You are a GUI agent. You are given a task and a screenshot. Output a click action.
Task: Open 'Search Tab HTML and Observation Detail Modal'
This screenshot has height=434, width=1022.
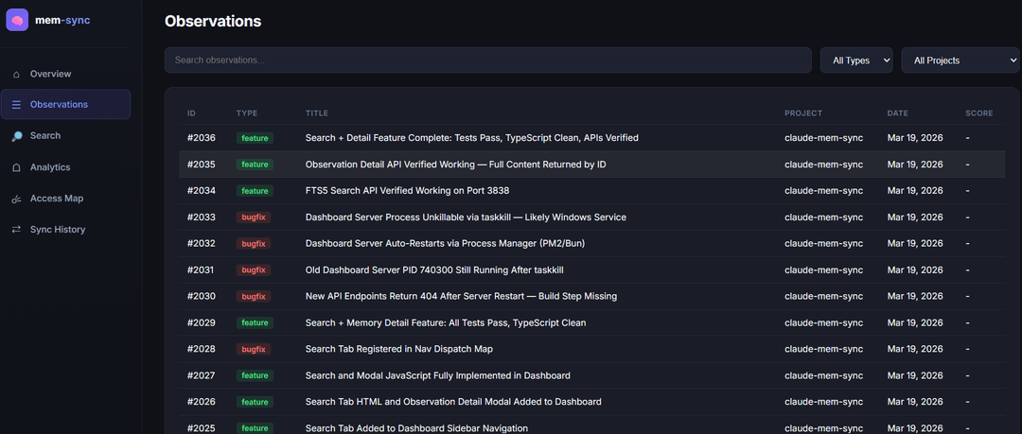(453, 402)
